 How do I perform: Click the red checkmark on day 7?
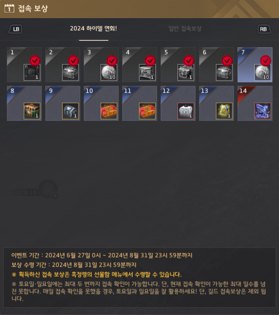pyautogui.click(x=266, y=61)
